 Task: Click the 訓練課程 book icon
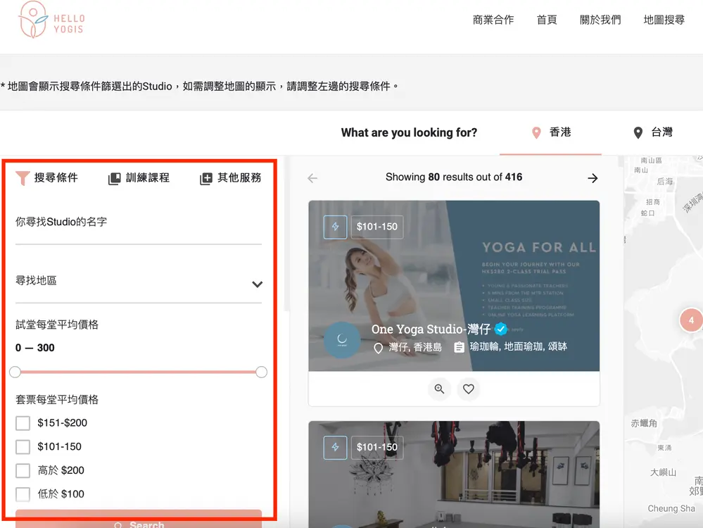(x=114, y=179)
